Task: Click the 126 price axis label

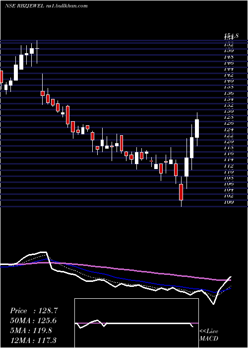Action: click(229, 123)
